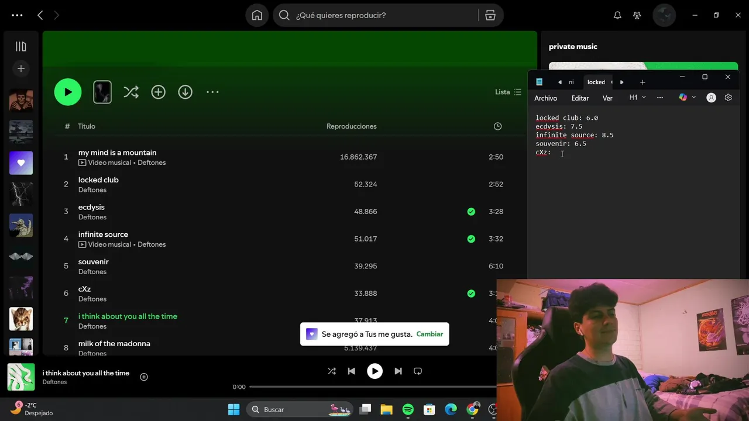
Task: Create a new playlist with plus icon
Action: pos(21,68)
